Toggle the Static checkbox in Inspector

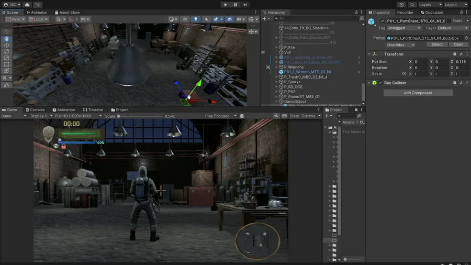pos(449,21)
